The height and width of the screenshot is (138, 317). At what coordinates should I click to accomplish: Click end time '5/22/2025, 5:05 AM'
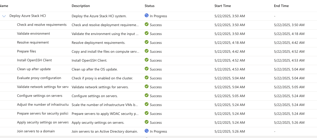[x=289, y=87]
